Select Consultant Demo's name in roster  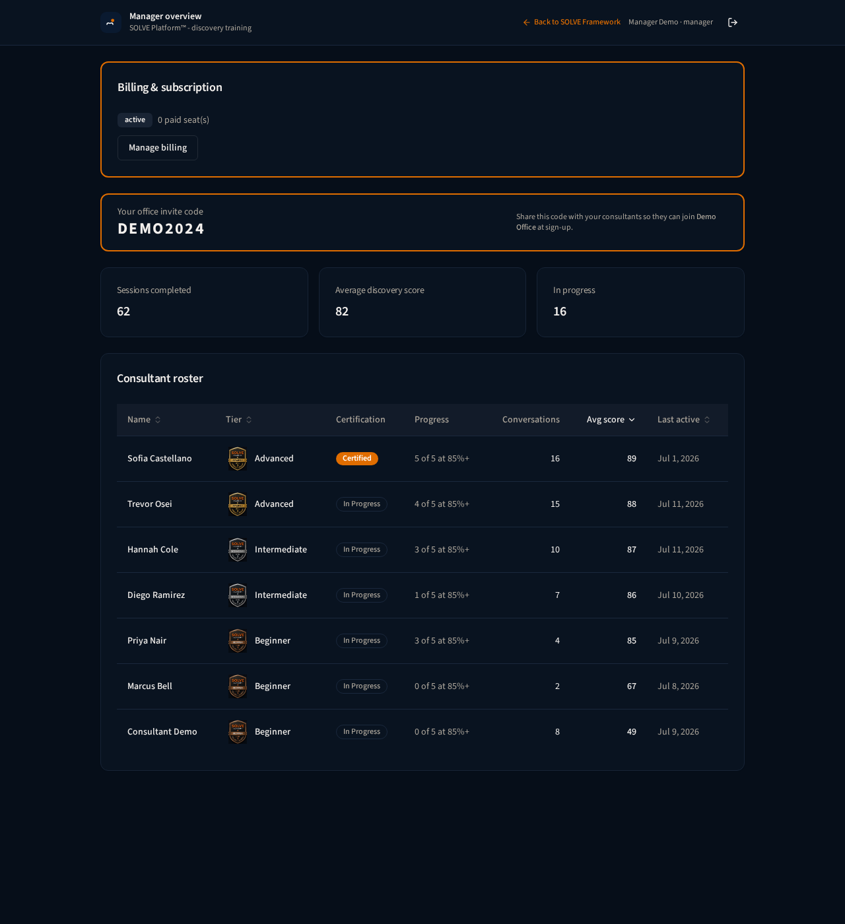click(x=162, y=732)
